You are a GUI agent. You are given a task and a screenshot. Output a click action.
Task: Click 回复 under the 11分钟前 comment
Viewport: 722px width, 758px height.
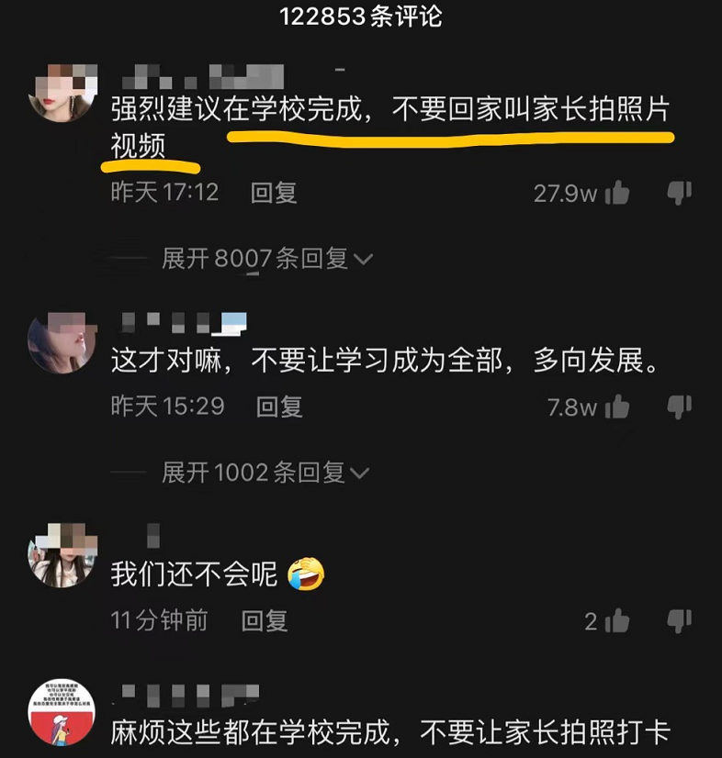click(x=265, y=620)
